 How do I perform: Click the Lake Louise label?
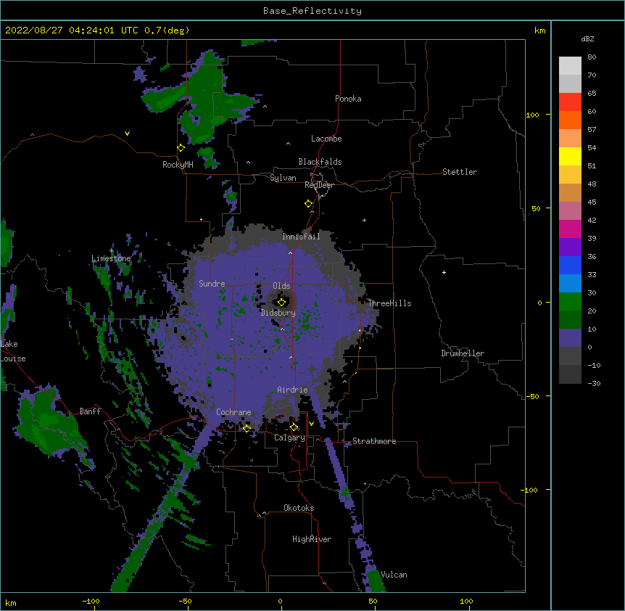(x=13, y=351)
